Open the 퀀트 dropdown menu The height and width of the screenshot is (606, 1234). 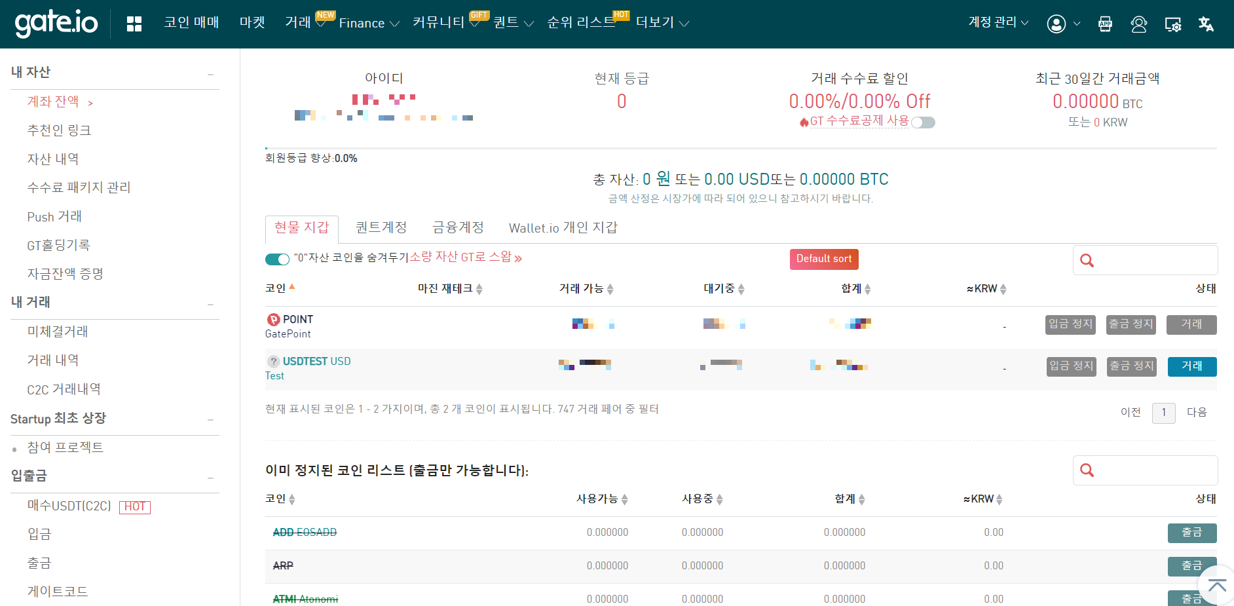(x=514, y=23)
